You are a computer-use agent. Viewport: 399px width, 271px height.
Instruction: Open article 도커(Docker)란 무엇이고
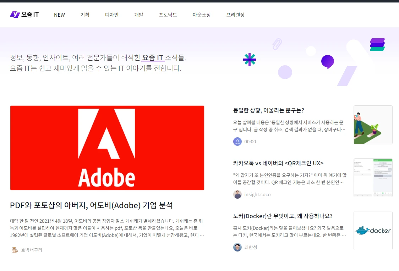(x=283, y=216)
